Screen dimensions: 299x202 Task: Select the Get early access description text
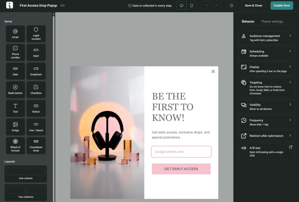(181, 135)
